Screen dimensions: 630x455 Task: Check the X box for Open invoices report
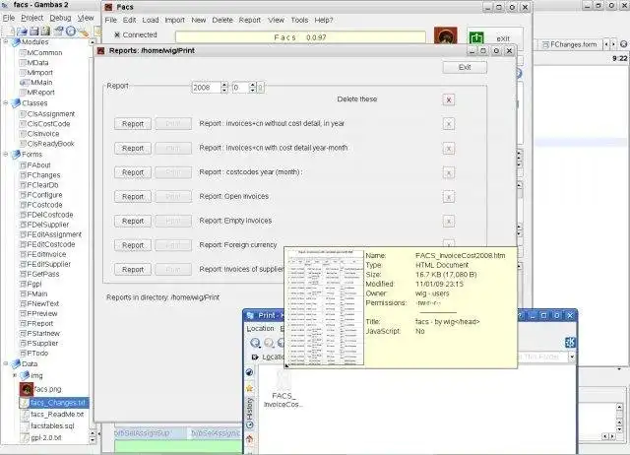point(449,197)
